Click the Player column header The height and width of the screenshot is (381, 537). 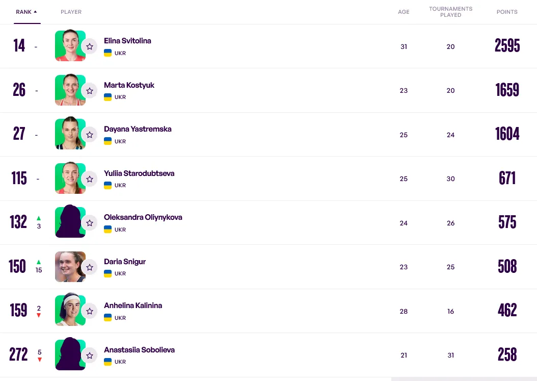click(x=71, y=12)
